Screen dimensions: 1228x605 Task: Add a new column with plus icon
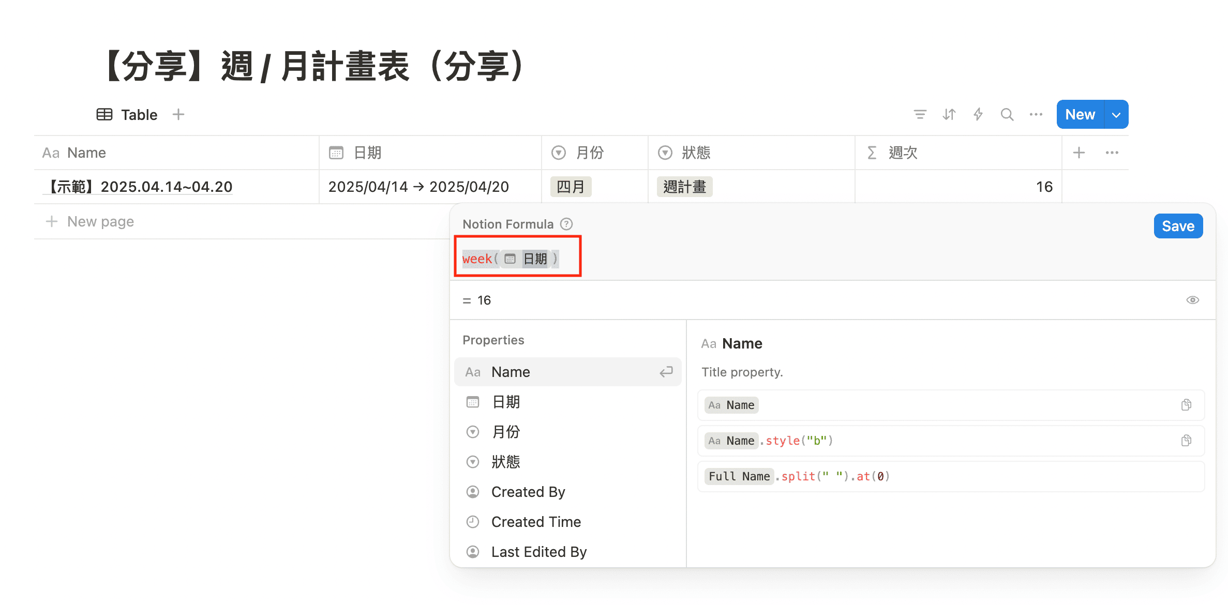[1079, 153]
